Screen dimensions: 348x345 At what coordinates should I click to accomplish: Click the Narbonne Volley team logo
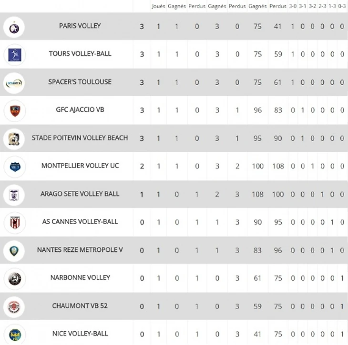14,278
